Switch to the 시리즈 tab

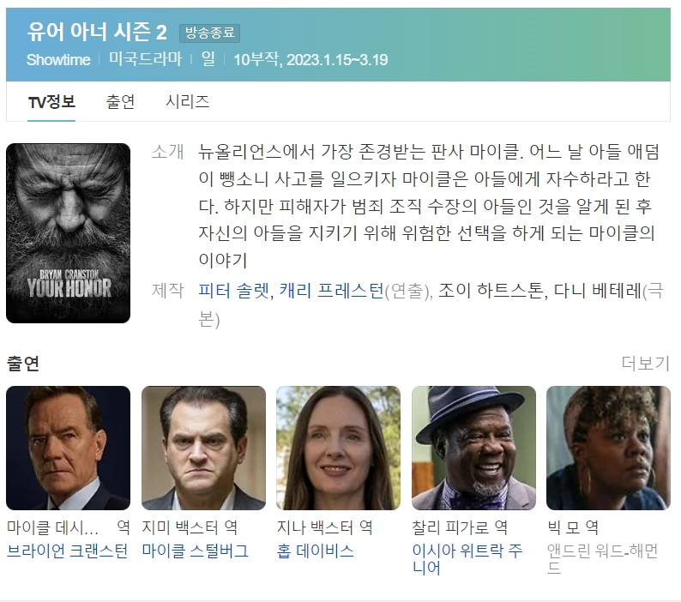188,102
